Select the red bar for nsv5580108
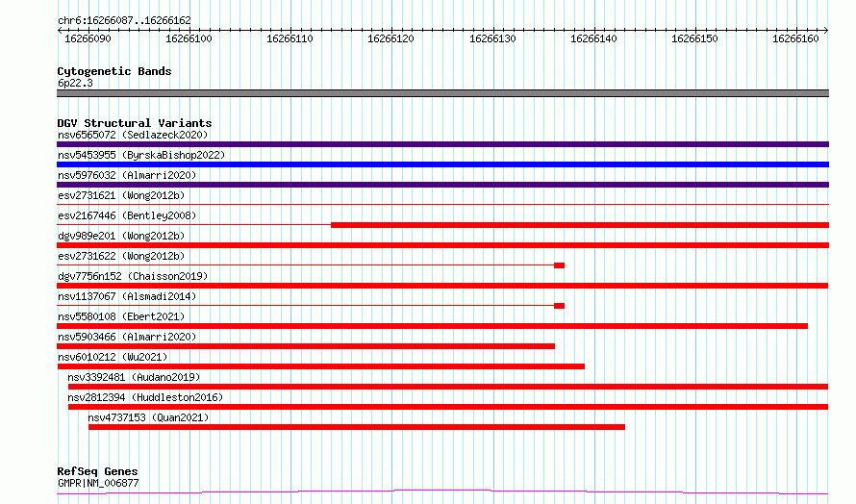This screenshot has width=856, height=504. click(433, 326)
